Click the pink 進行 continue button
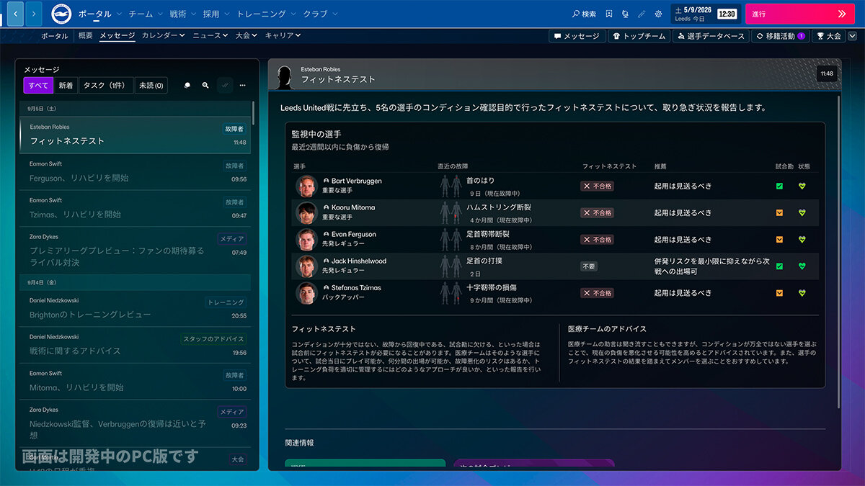Image resolution: width=865 pixels, height=486 pixels. tap(799, 14)
